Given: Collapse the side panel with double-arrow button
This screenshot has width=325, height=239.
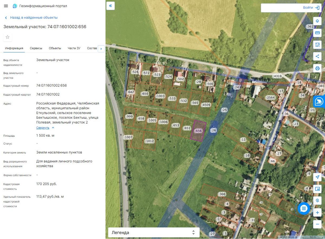Looking at the screenshot, I should pyautogui.click(x=110, y=6).
